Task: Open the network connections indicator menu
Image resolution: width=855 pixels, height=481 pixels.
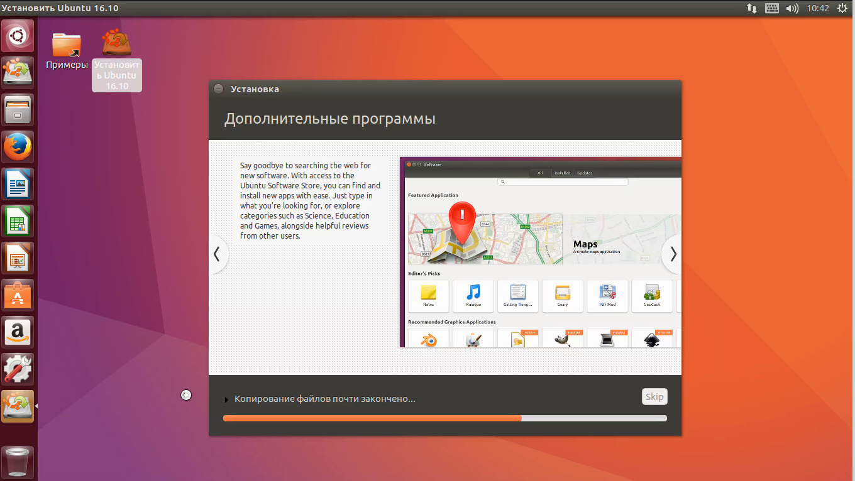Action: click(752, 8)
